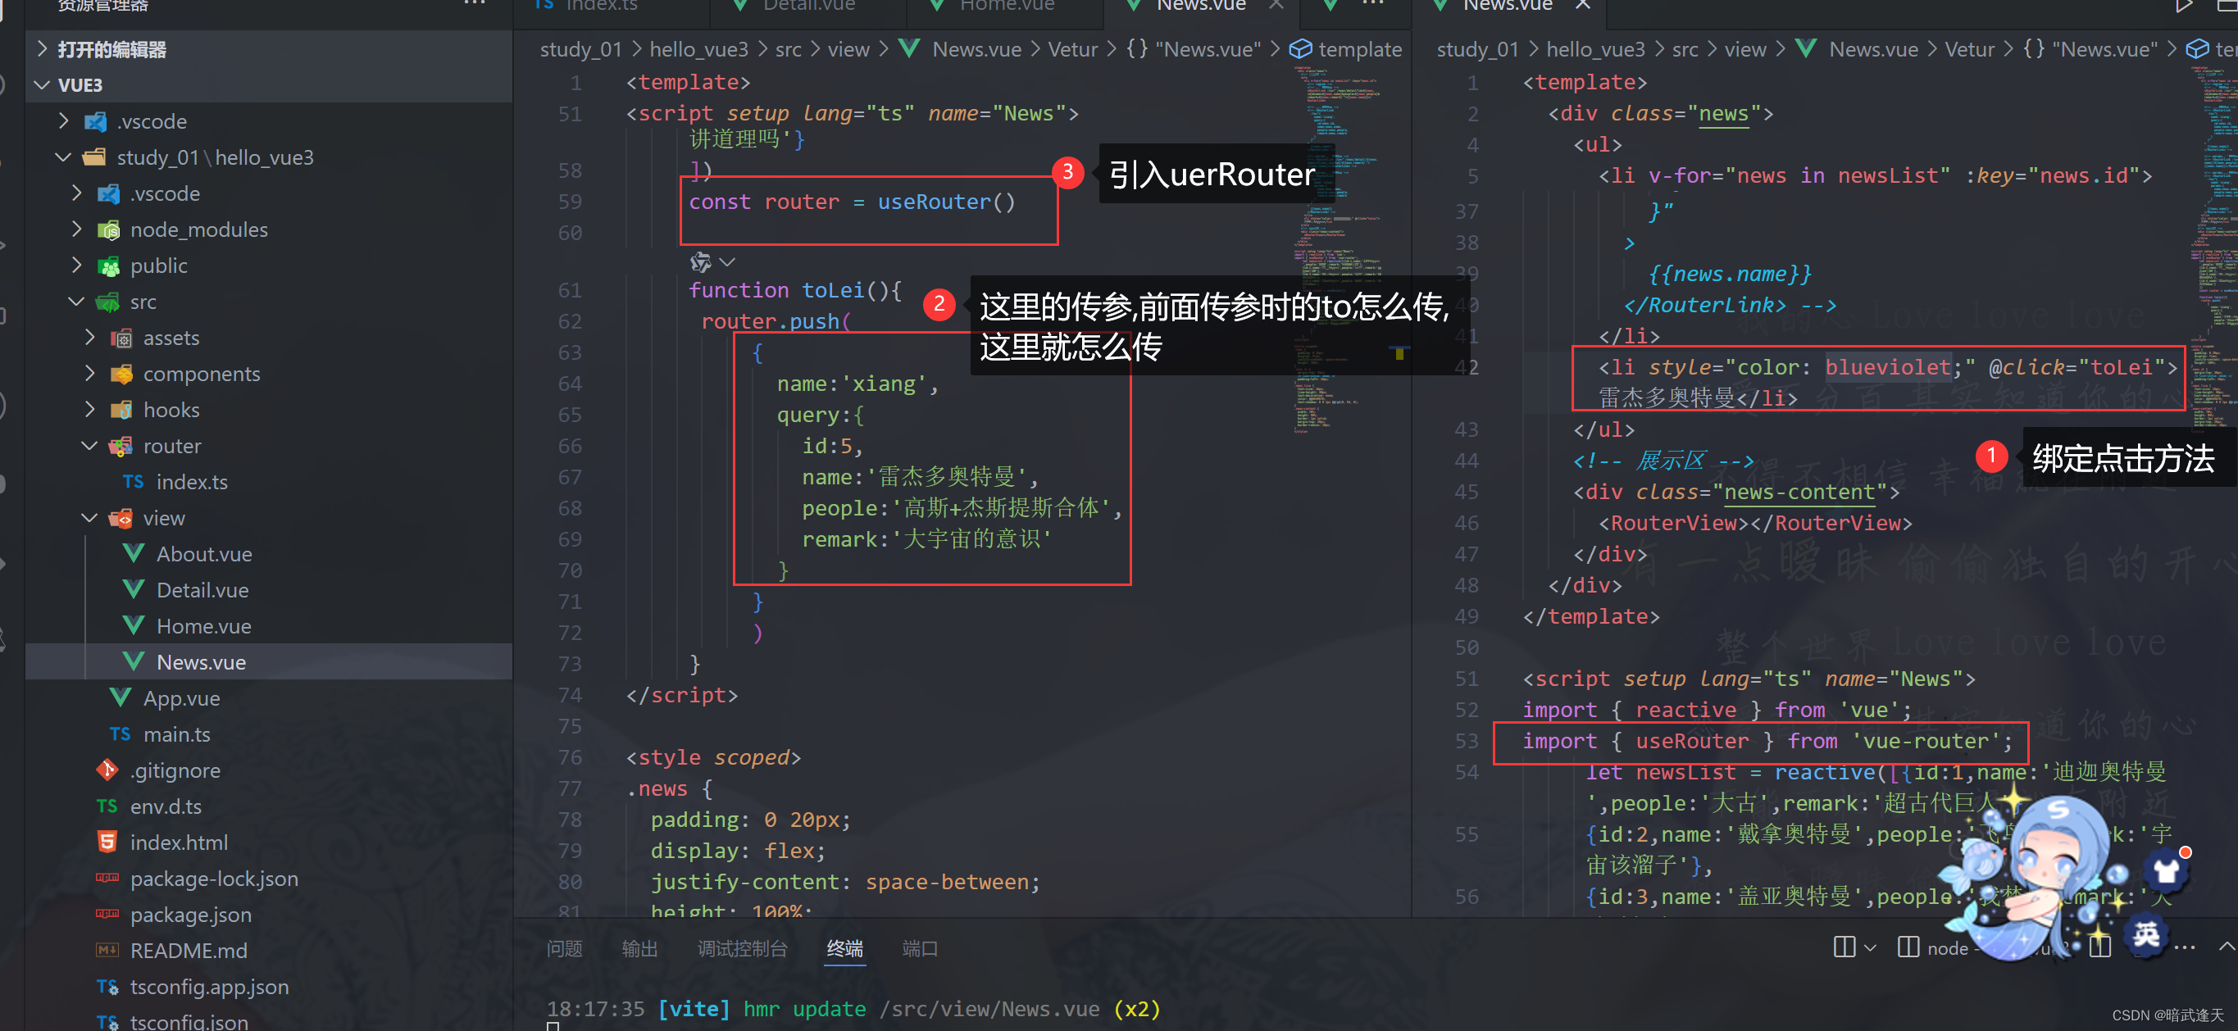This screenshot has height=1031, width=2238.
Task: Open index.html file
Action: [x=178, y=843]
